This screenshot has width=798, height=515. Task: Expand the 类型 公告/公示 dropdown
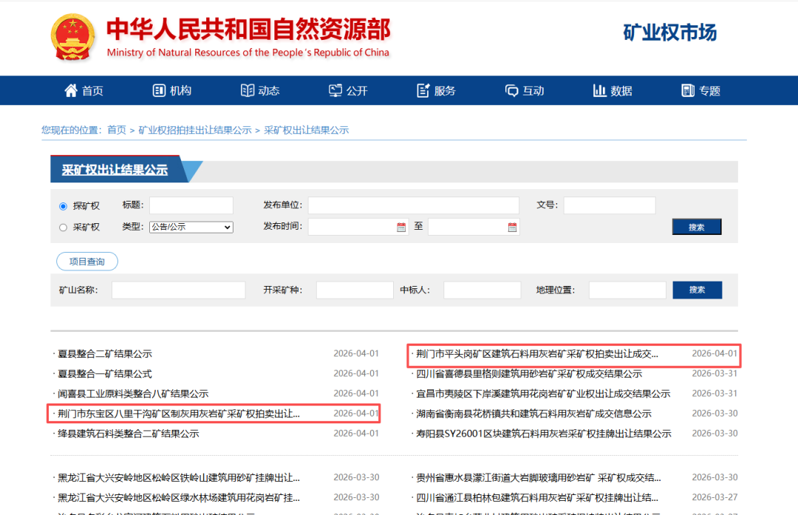coord(191,227)
